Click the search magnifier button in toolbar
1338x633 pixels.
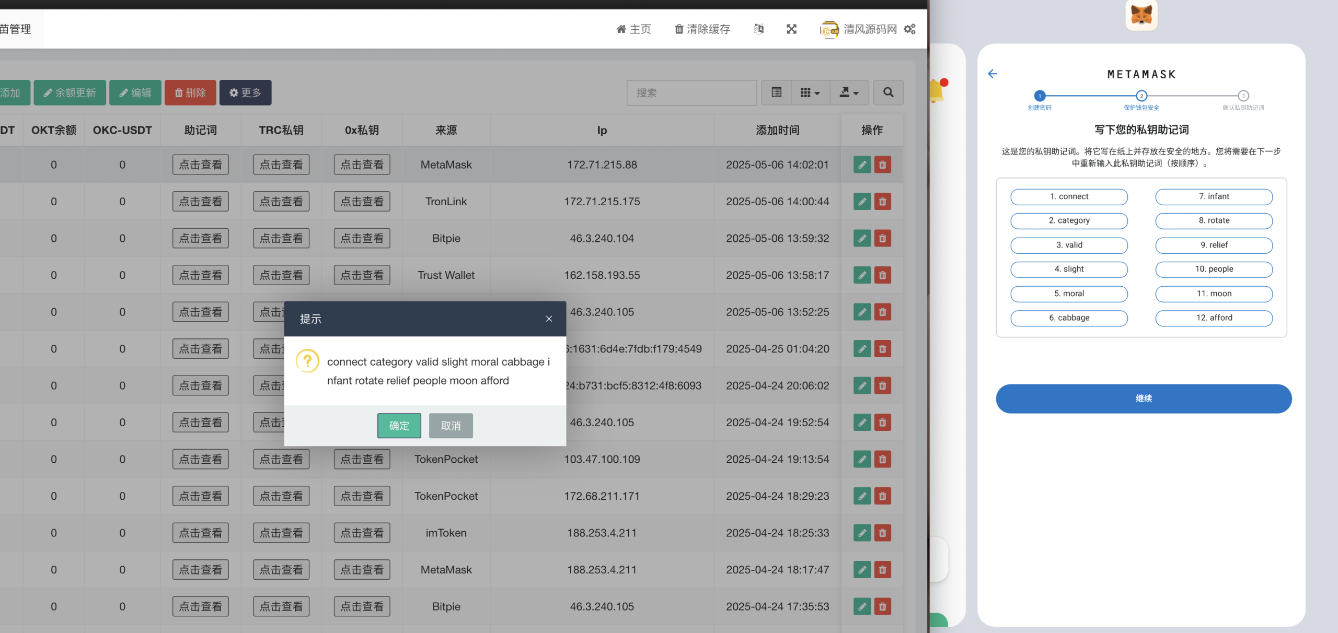coord(888,92)
